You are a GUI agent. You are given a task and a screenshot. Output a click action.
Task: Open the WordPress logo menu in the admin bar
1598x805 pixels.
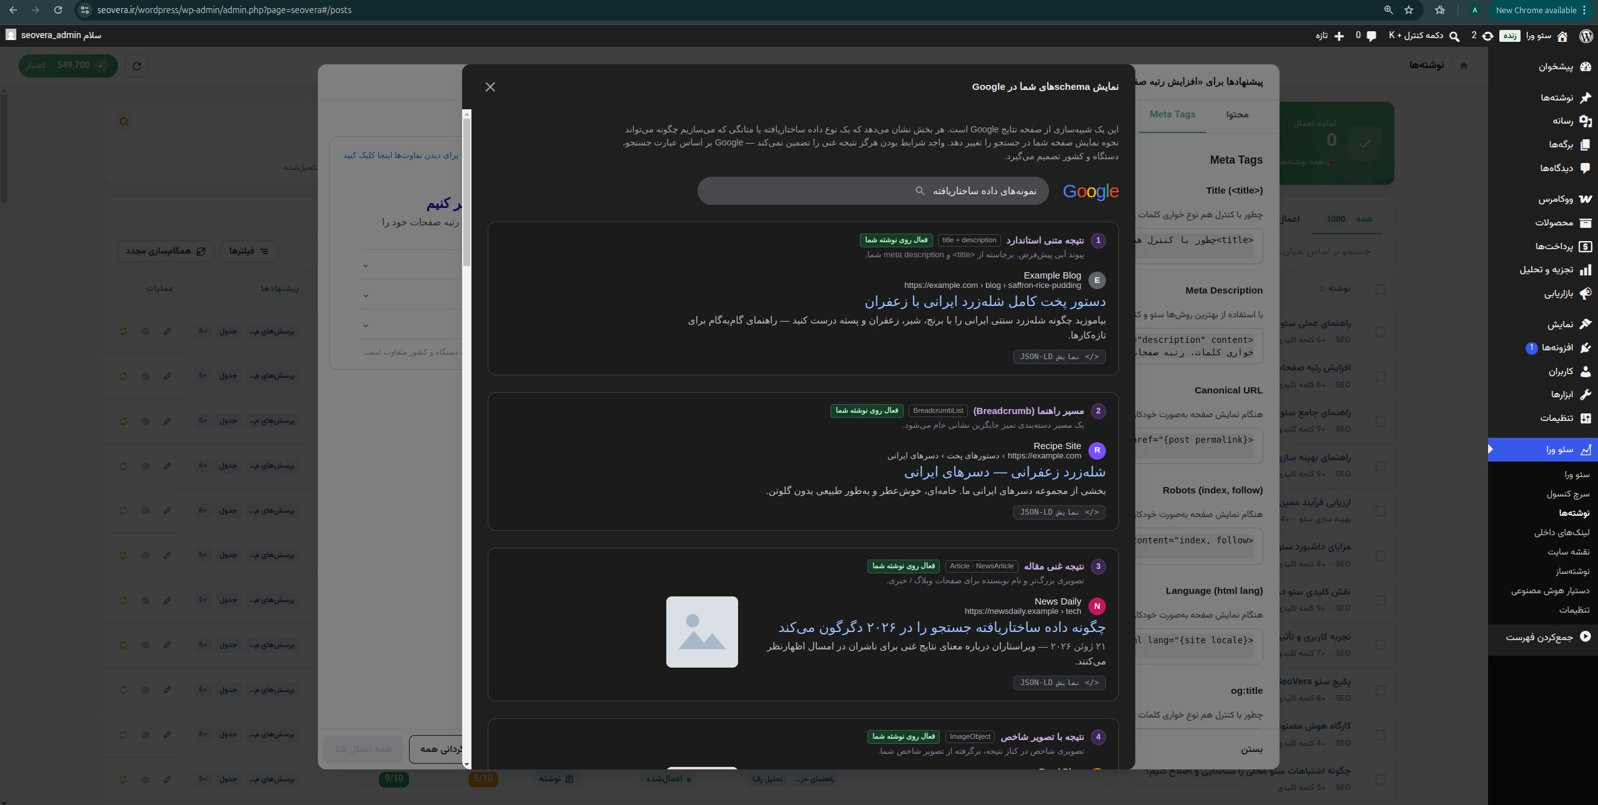click(x=1586, y=36)
